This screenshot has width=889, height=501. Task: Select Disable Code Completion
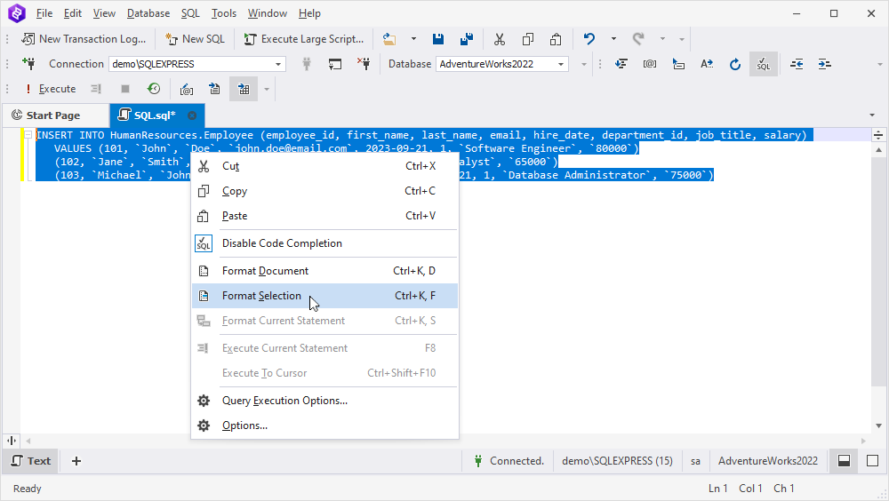(x=324, y=243)
